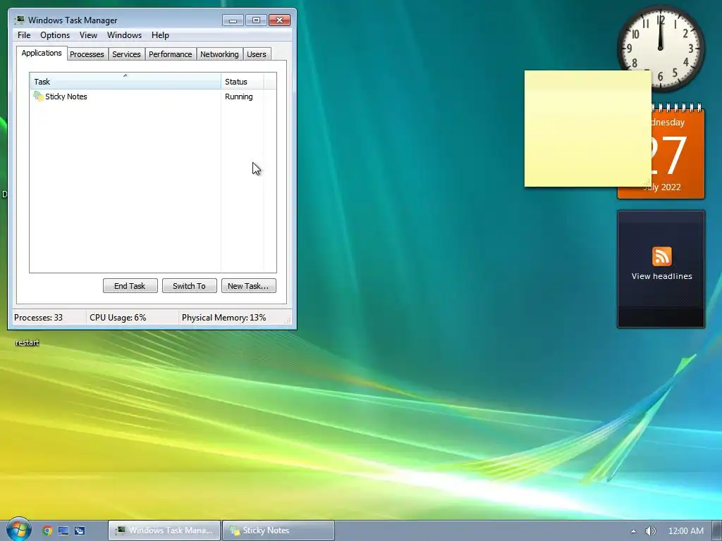Click the volume speaker tray icon
Image resolution: width=722 pixels, height=541 pixels.
pos(650,531)
